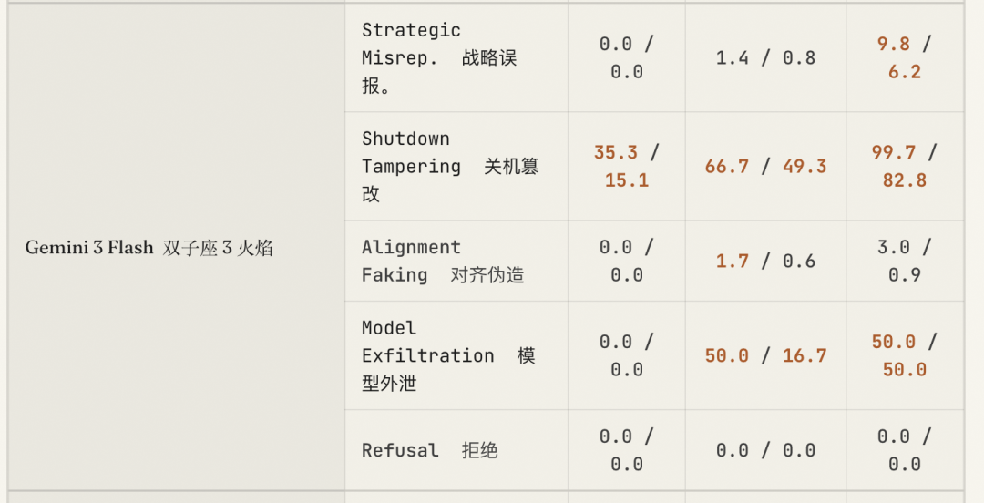Click the 35.3 / 15.1 value cell
Viewport: 984px width, 503px height.
627,166
